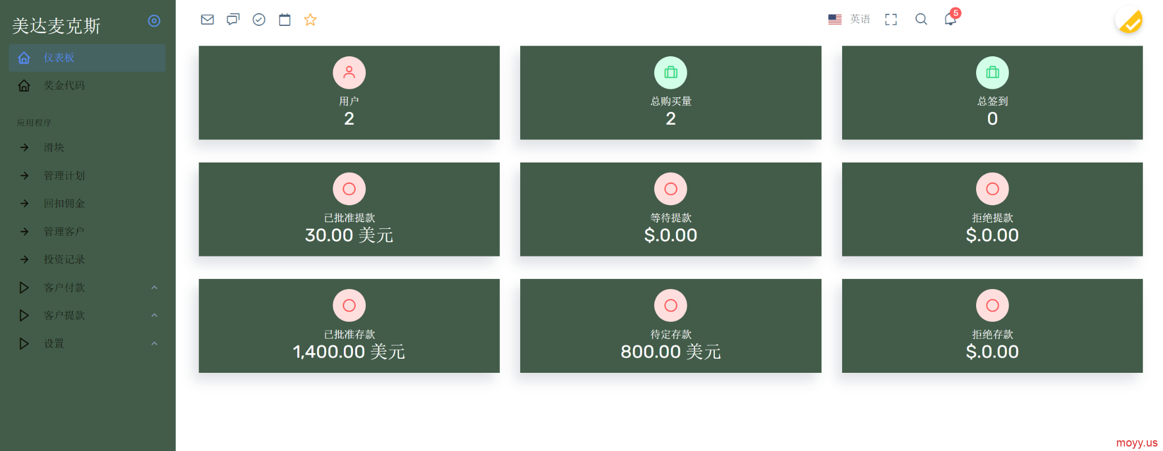The height and width of the screenshot is (451, 1163).
Task: Toggle fullscreen mode icon
Action: click(891, 20)
